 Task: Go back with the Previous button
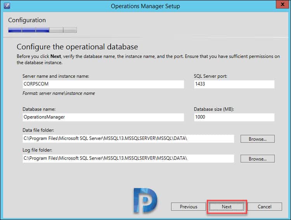tap(189, 207)
